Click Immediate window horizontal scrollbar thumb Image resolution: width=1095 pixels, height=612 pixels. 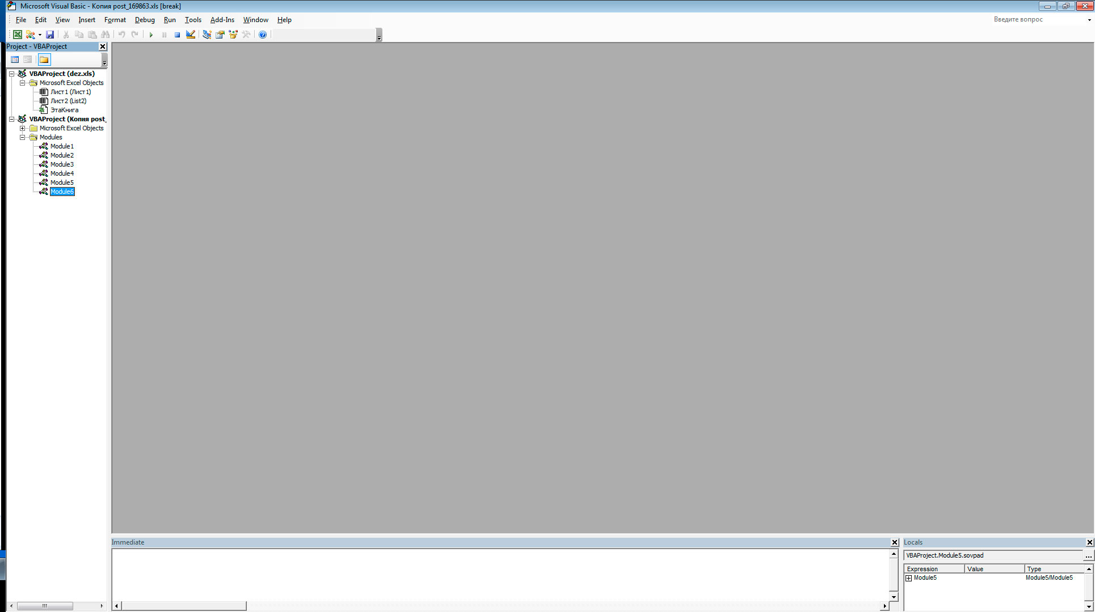(x=184, y=606)
